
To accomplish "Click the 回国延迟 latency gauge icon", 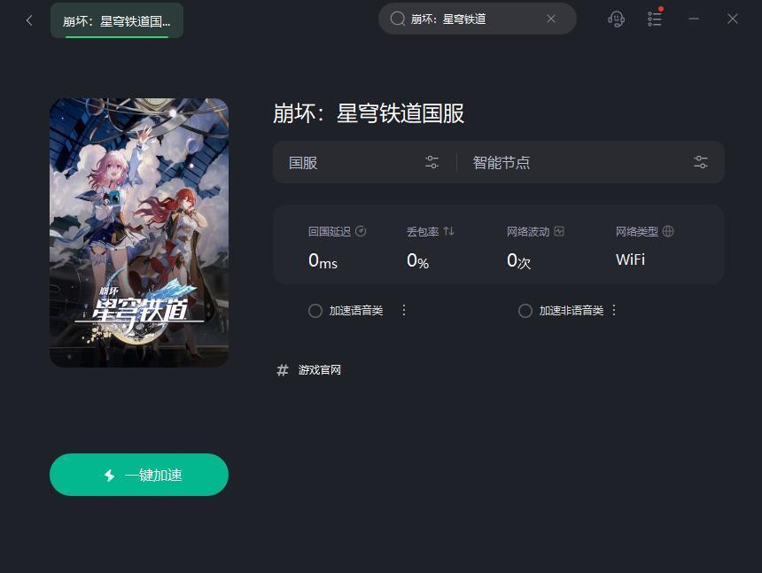I will pyautogui.click(x=361, y=231).
